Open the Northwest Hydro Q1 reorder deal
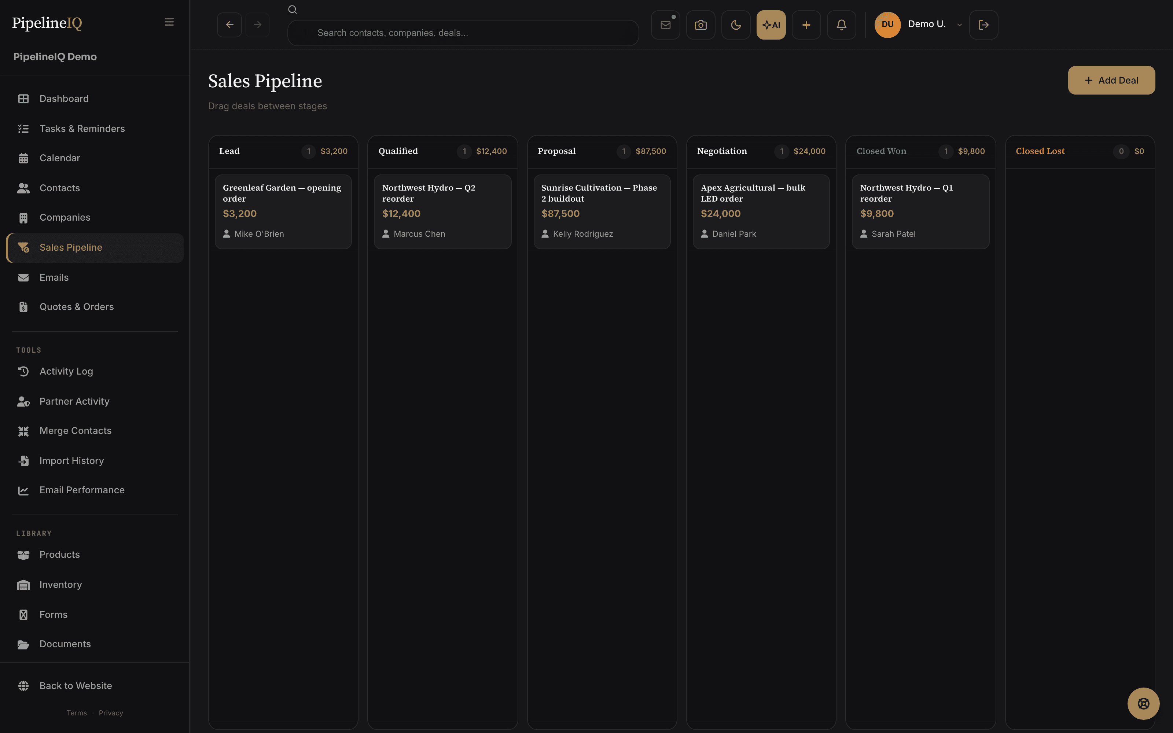 tap(920, 212)
